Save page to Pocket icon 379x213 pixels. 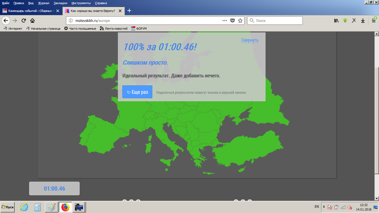(x=233, y=21)
